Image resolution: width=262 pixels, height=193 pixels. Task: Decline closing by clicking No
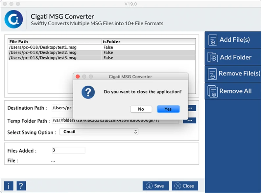tap(141, 109)
